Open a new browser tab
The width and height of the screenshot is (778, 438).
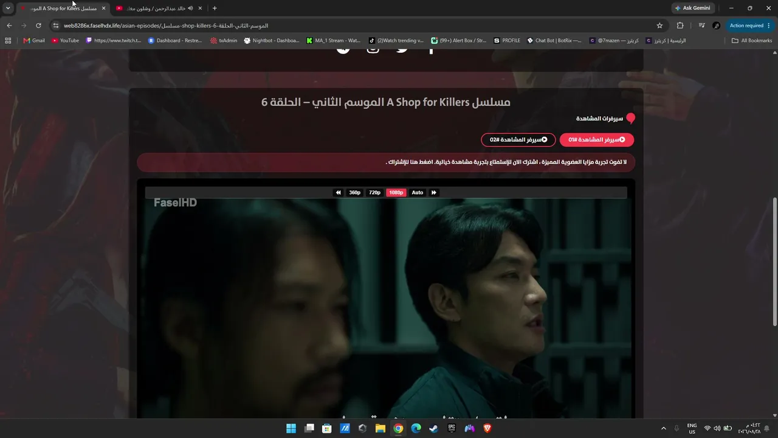215,8
